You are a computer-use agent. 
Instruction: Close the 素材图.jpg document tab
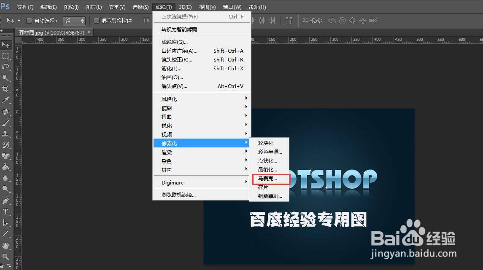point(89,32)
